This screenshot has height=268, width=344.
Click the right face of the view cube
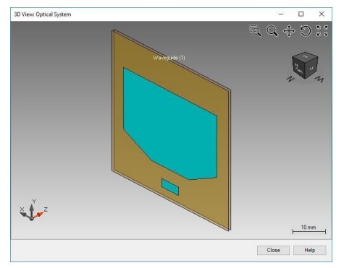pos(311,67)
